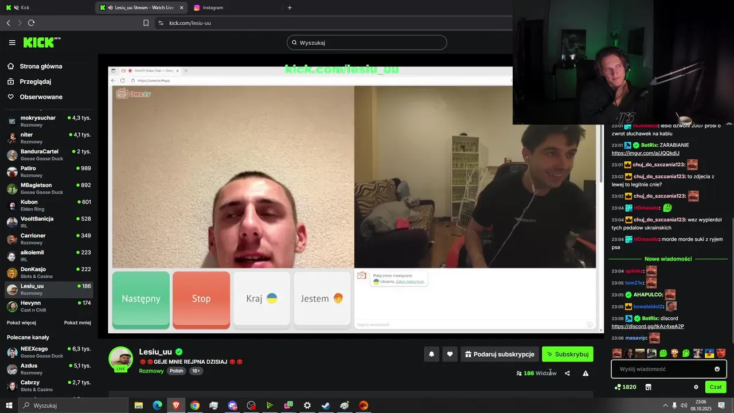
Task: Click Podaruj subskrypcje button
Action: [x=499, y=354]
